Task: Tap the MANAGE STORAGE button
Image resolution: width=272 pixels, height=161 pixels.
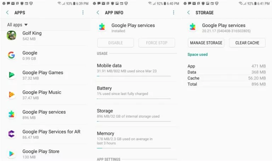Action: (206, 43)
